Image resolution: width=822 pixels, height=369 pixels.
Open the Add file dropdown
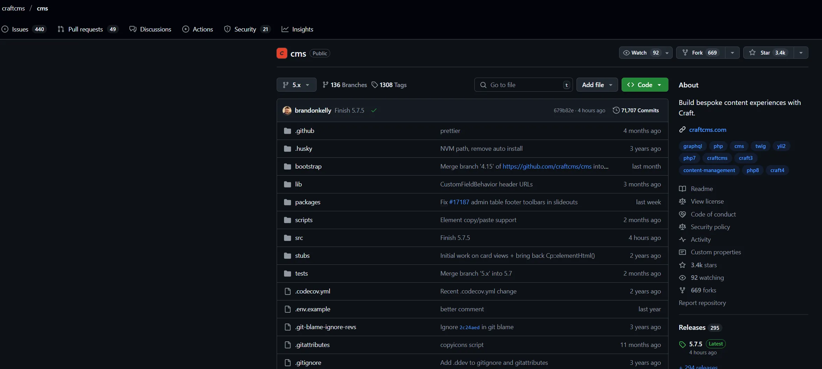(597, 85)
